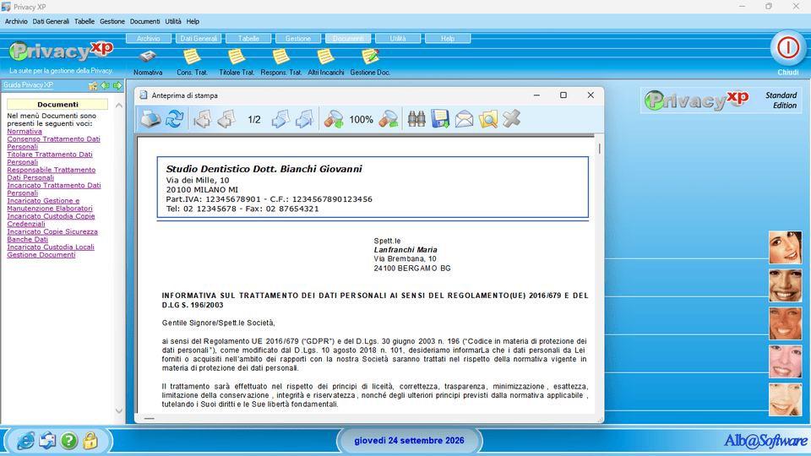811x456 pixels.
Task: Click the guide back green arrow
Action: point(106,85)
